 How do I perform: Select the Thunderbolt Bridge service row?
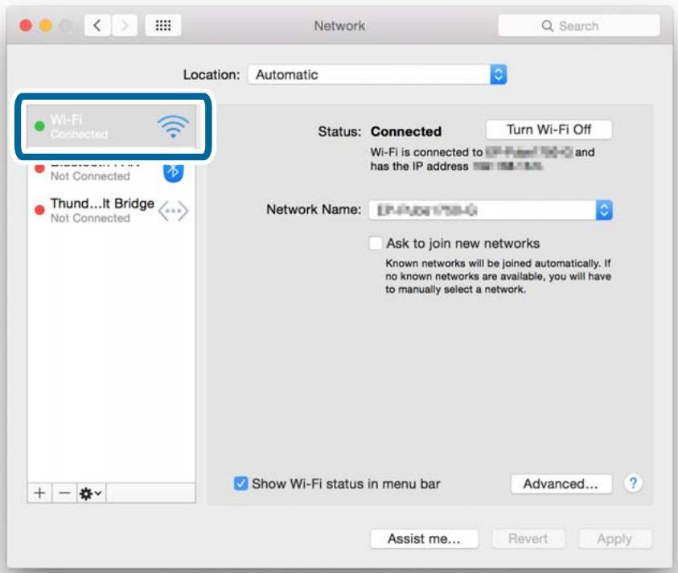point(112,210)
